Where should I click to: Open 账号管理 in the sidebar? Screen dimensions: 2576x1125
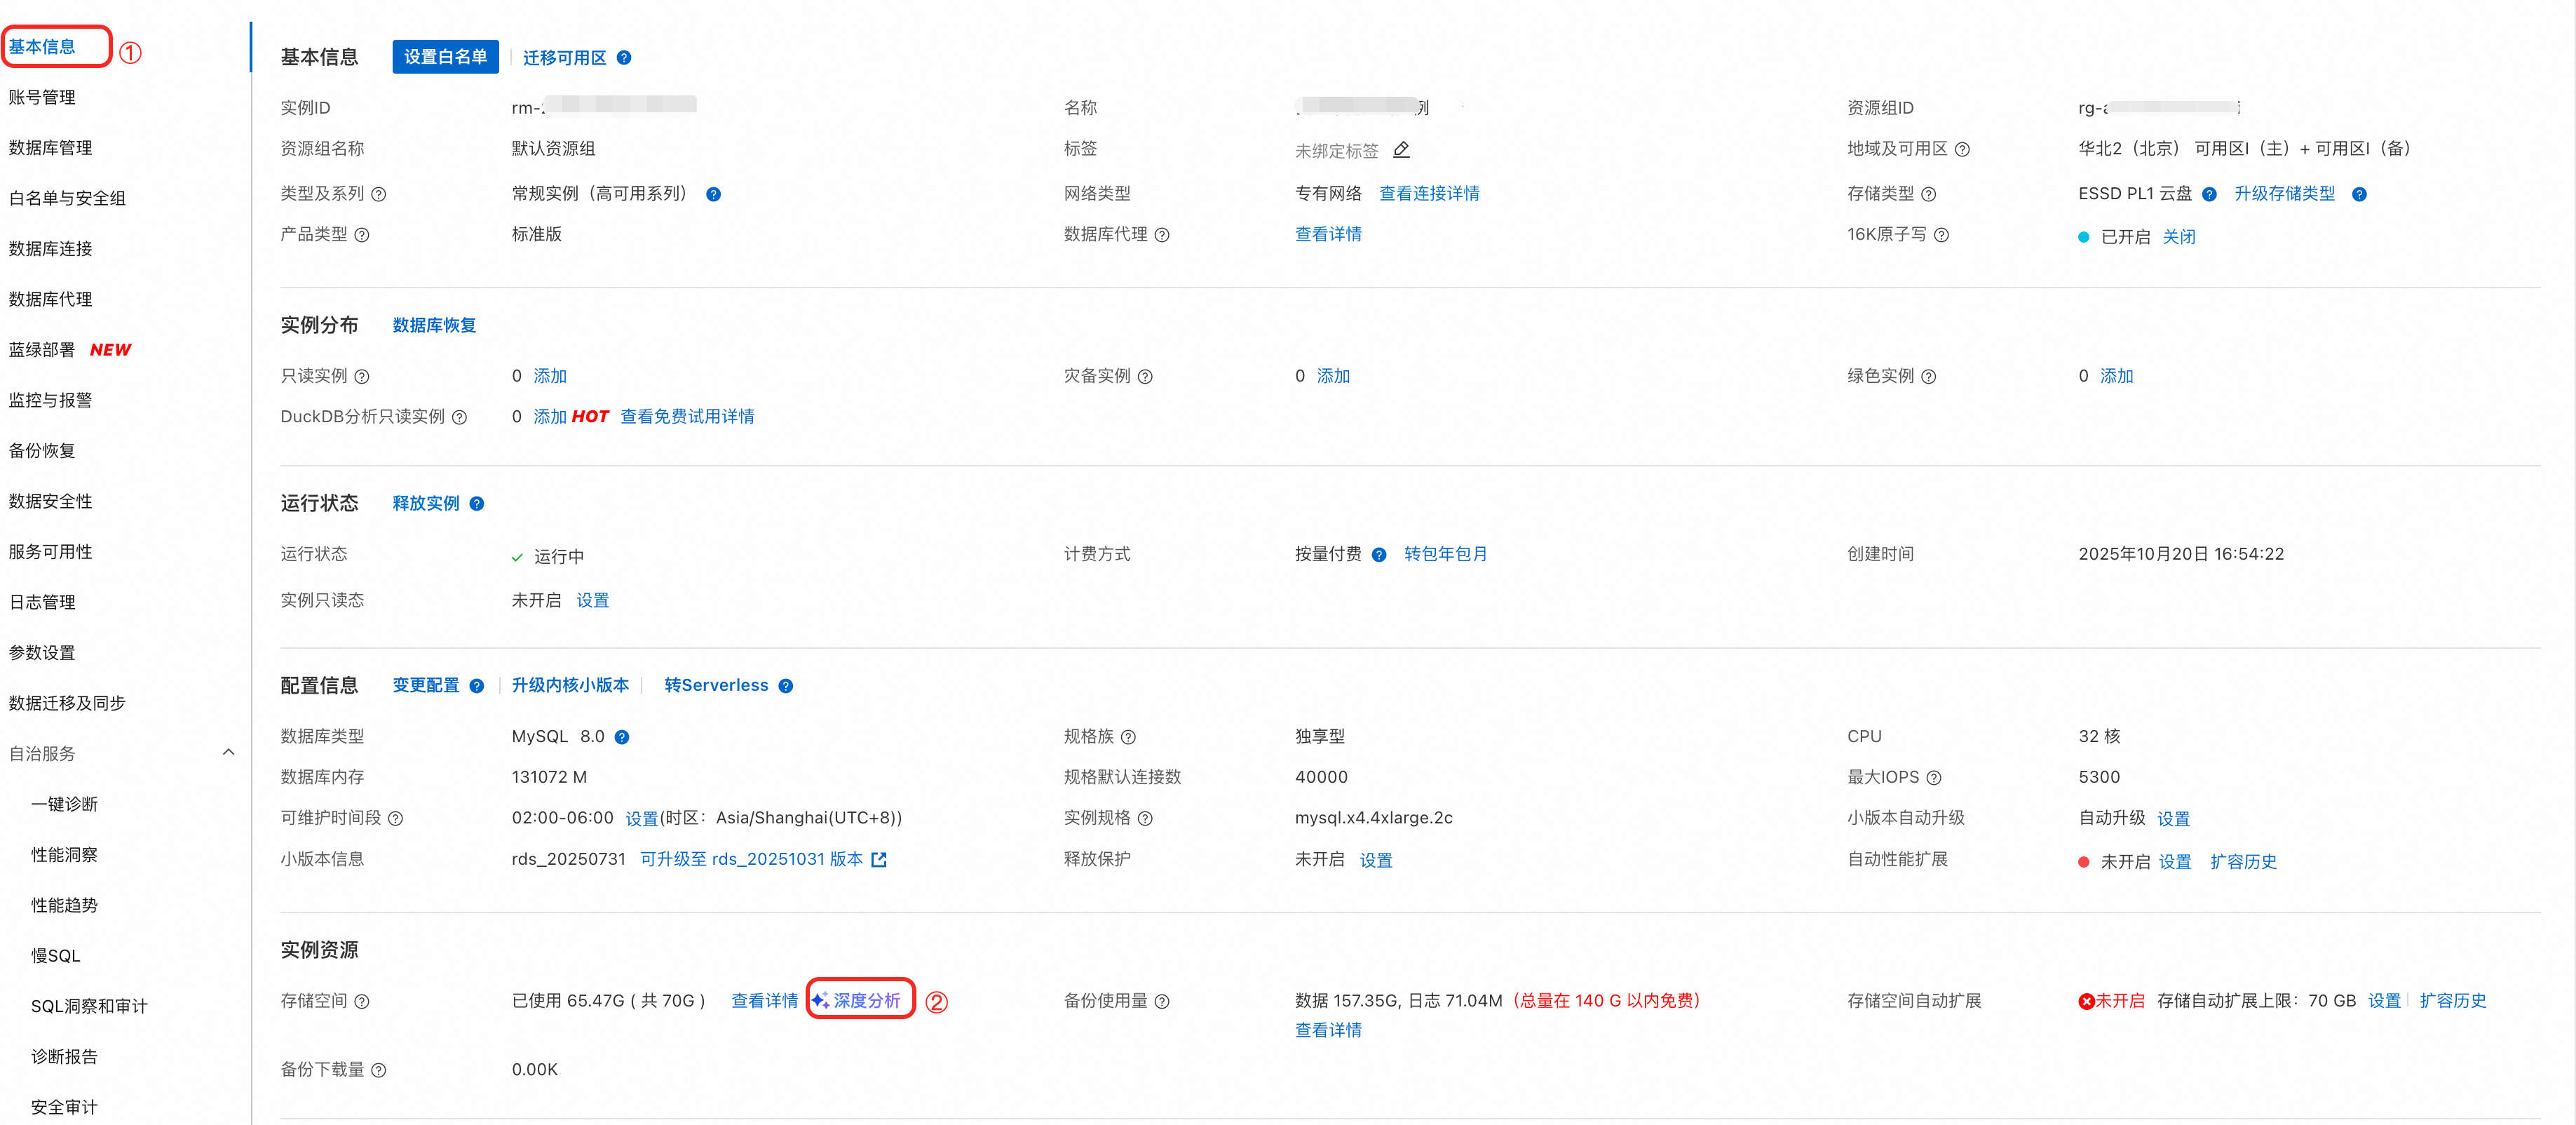[42, 97]
